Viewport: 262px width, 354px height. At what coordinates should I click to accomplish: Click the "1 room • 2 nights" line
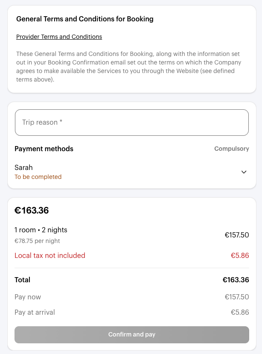(41, 230)
